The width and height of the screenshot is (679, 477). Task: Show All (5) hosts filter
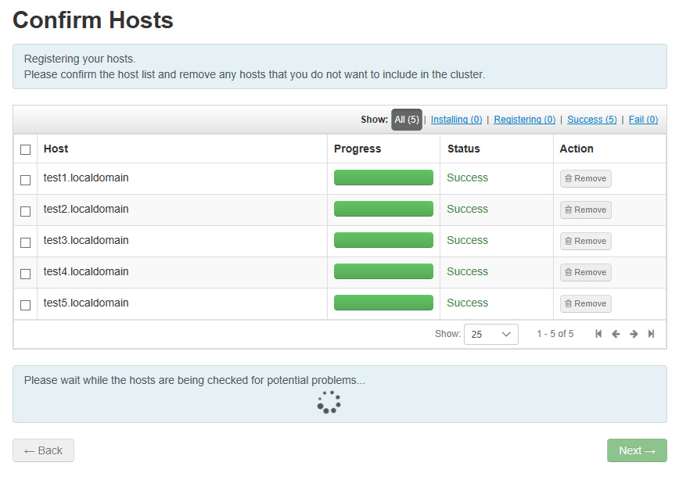click(x=406, y=120)
